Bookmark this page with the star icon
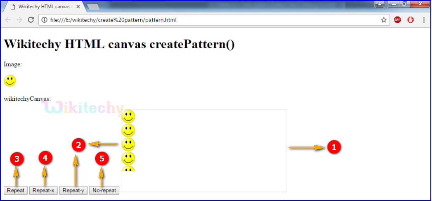 384,20
